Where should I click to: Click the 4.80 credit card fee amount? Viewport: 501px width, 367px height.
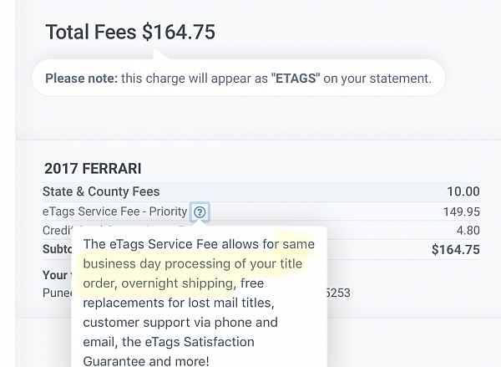pos(468,231)
